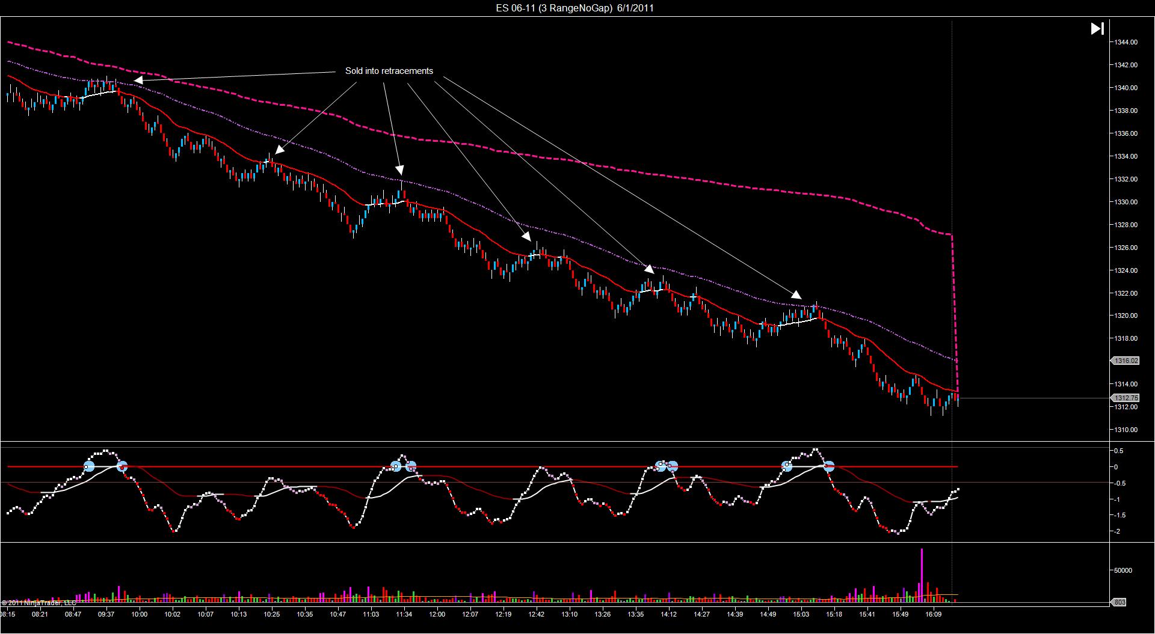Click the 1322.00 price axis label
This screenshot has width=1155, height=634.
click(1126, 293)
